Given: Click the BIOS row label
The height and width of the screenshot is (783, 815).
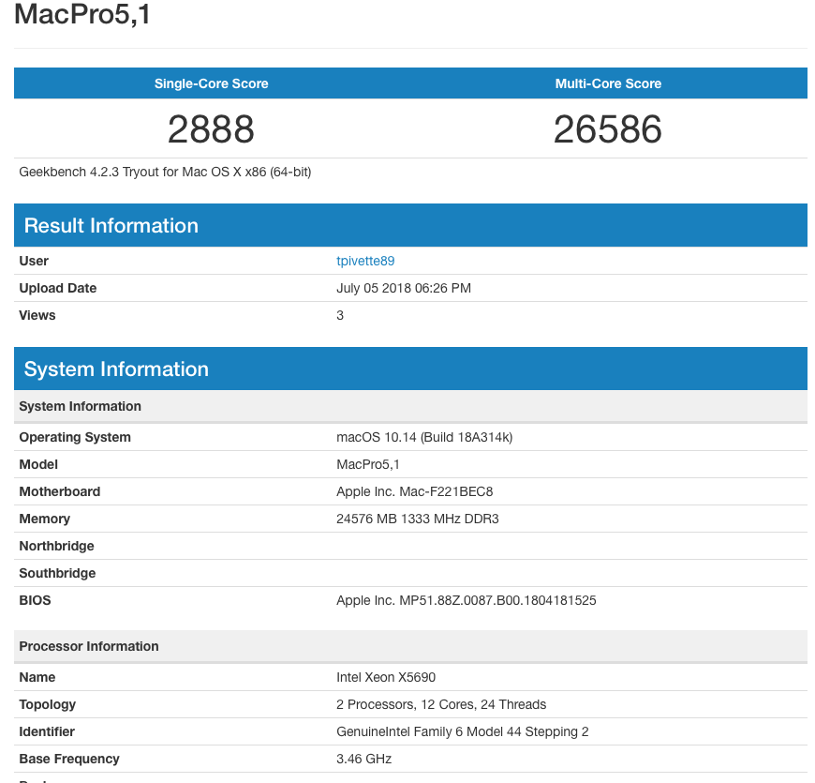Looking at the screenshot, I should point(35,600).
